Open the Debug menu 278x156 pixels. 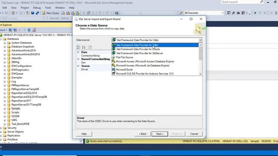pos(36,8)
